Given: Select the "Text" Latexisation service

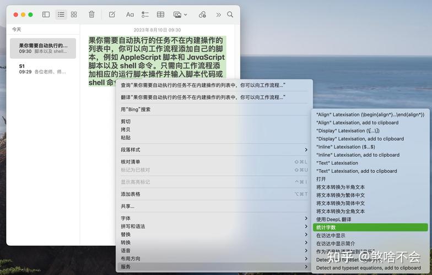Looking at the screenshot, I should (x=370, y=163).
